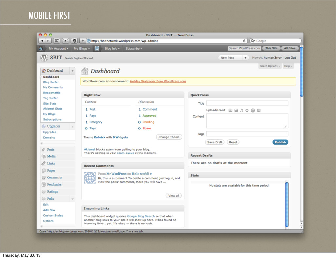Click the Stats widget scrollbar
This screenshot has height=259, width=336.
tap(287, 204)
